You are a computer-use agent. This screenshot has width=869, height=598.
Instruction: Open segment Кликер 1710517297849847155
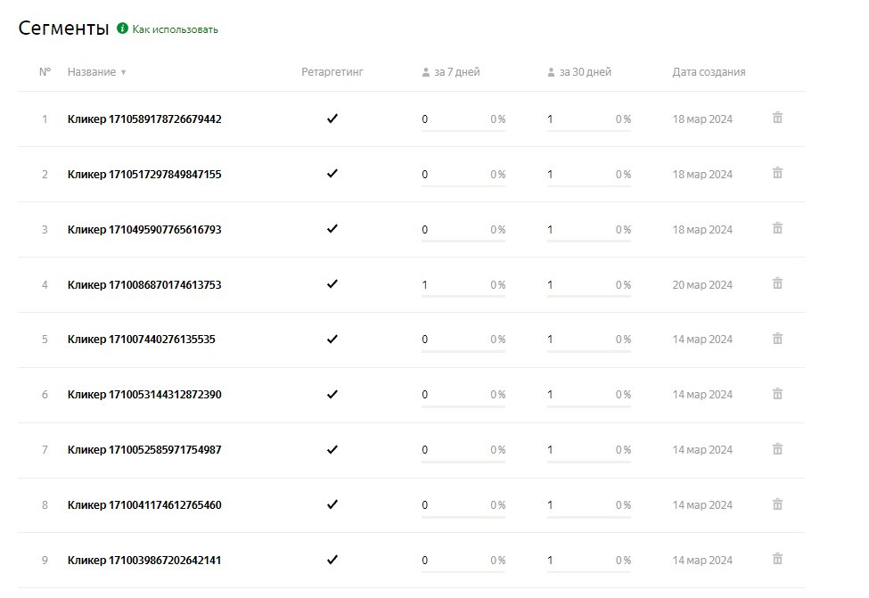(144, 174)
